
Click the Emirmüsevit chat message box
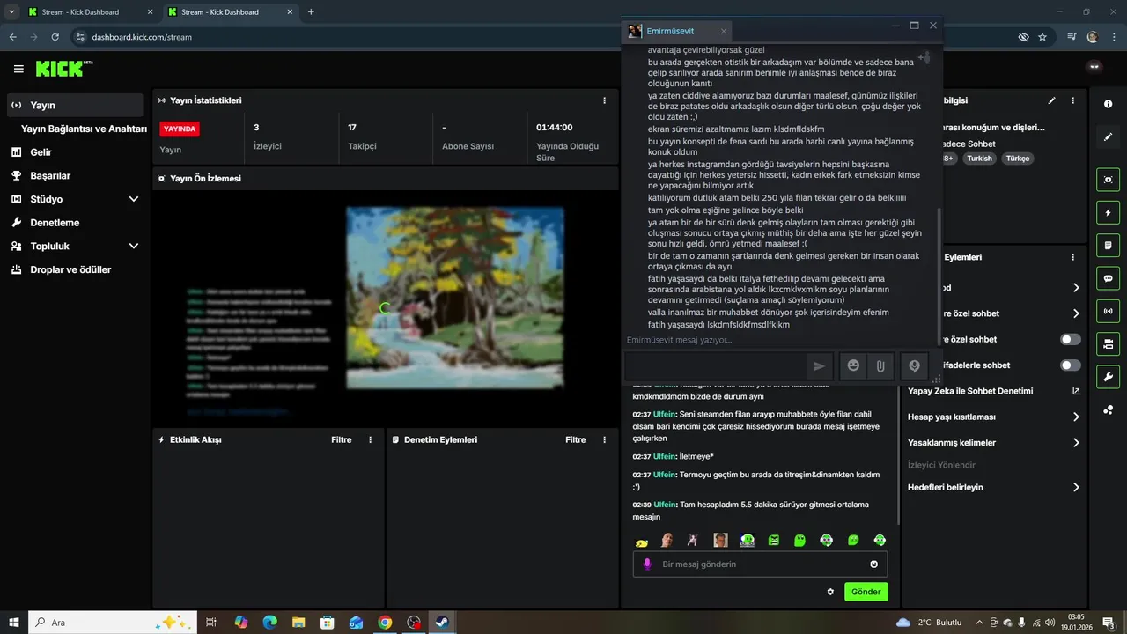(714, 366)
